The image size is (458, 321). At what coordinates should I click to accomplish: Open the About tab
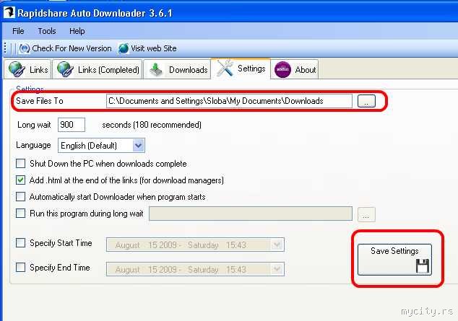tap(295, 69)
